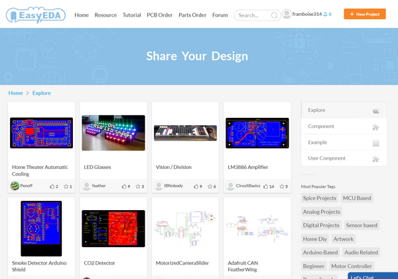The image size is (398, 279).
Task: Like the Home Theater Automatic Cooling project
Action: (x=52, y=186)
